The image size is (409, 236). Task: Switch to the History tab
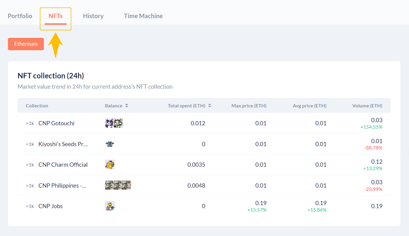coord(93,16)
